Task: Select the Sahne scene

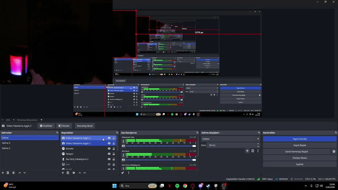Action: 30,138
